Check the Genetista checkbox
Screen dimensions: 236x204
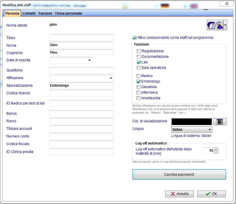(x=138, y=87)
